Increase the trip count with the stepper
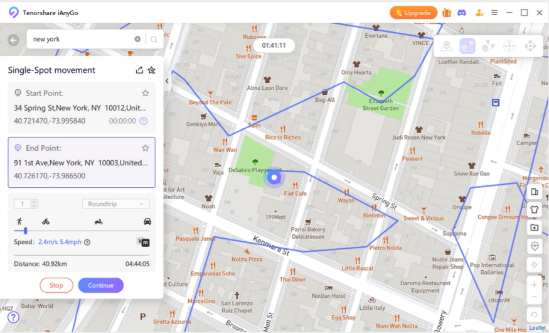This screenshot has height=333, width=549. click(x=34, y=202)
